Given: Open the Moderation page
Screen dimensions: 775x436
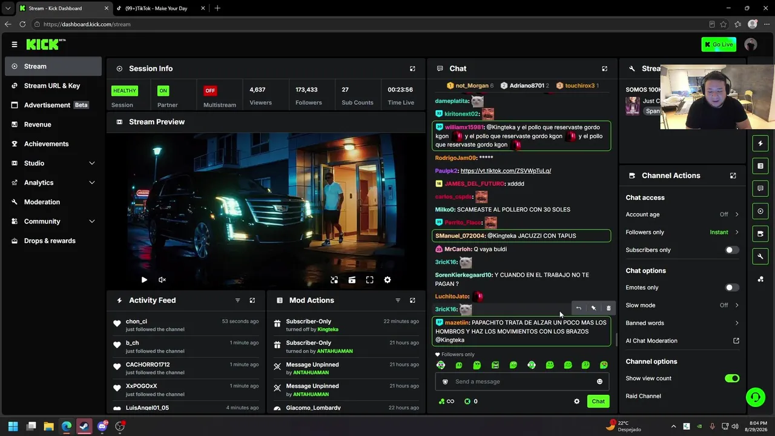Looking at the screenshot, I should point(53,202).
